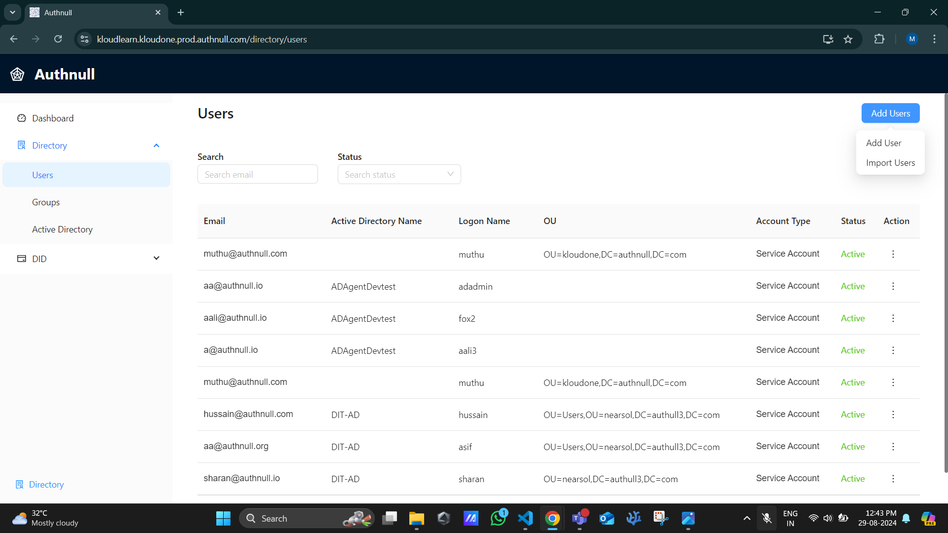Click Import Users menu option
The width and height of the screenshot is (948, 533).
(x=890, y=162)
